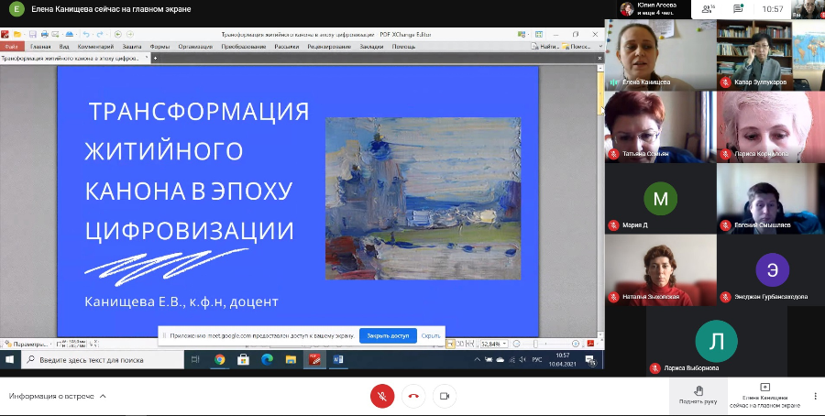This screenshot has width=825, height=416.
Task: Click Закрыть доступ to stop sharing
Action: point(387,336)
